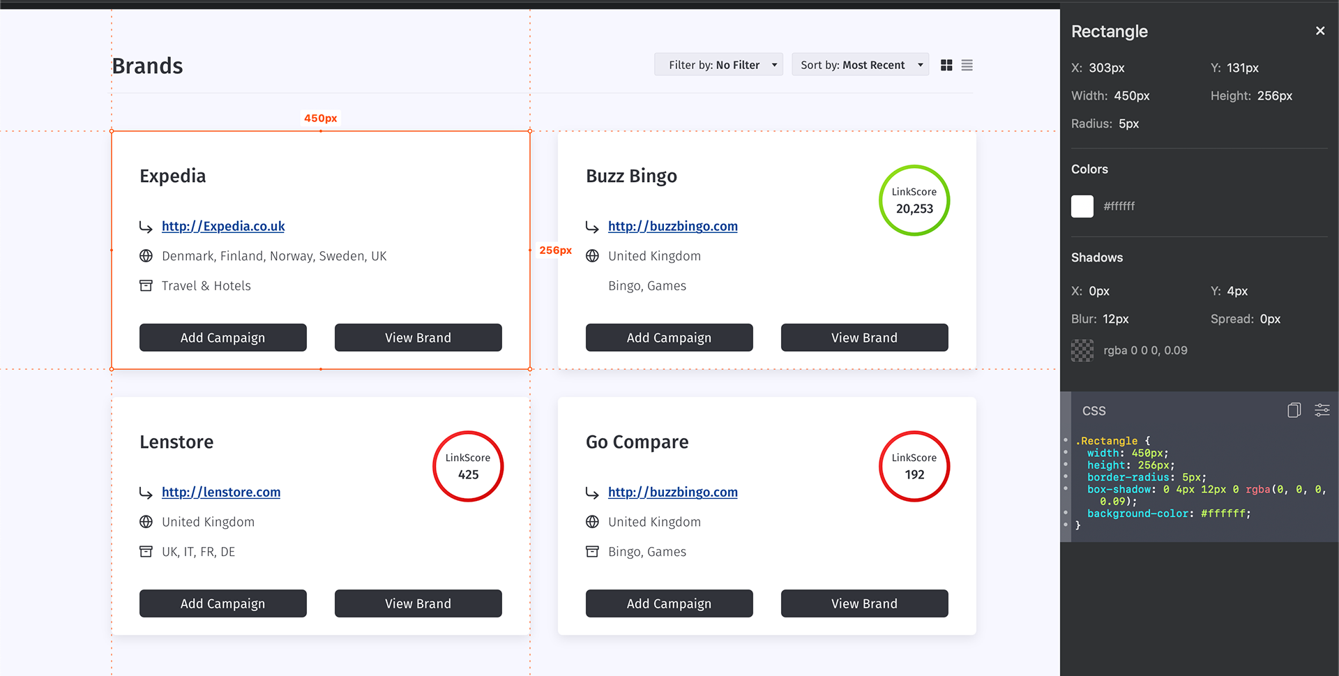
Task: Select the Buzz Bingo card title
Action: (x=632, y=176)
